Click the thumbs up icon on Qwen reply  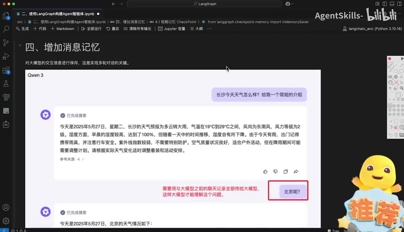265,172
